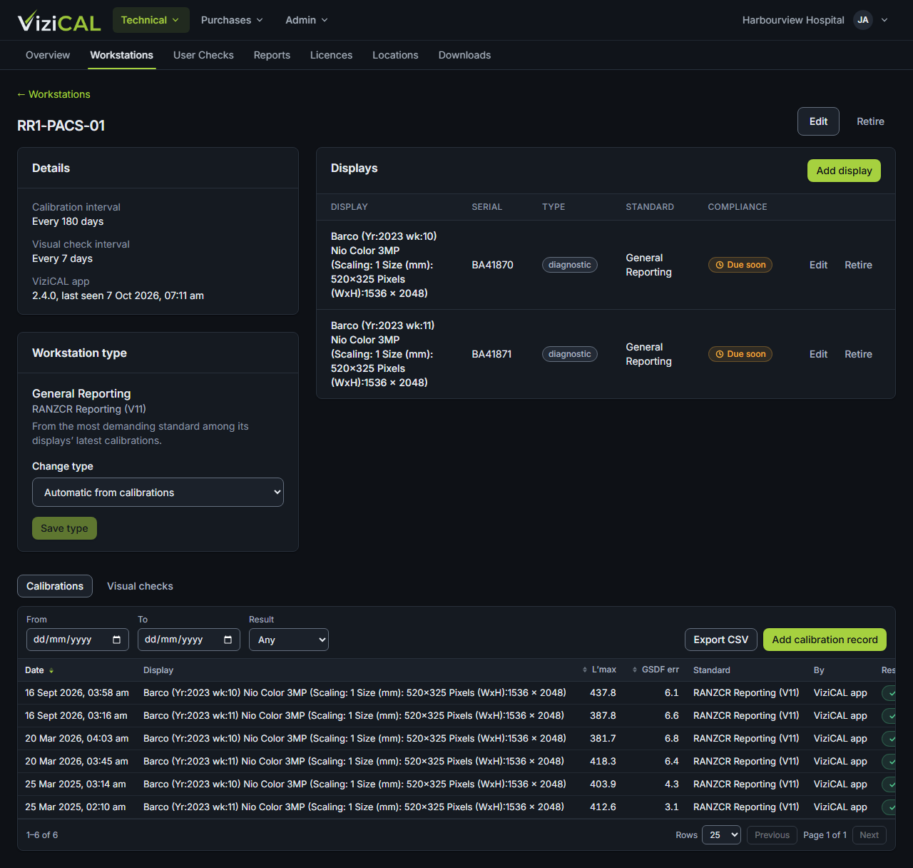Open the Result filter dropdown
The width and height of the screenshot is (913, 868).
click(289, 640)
